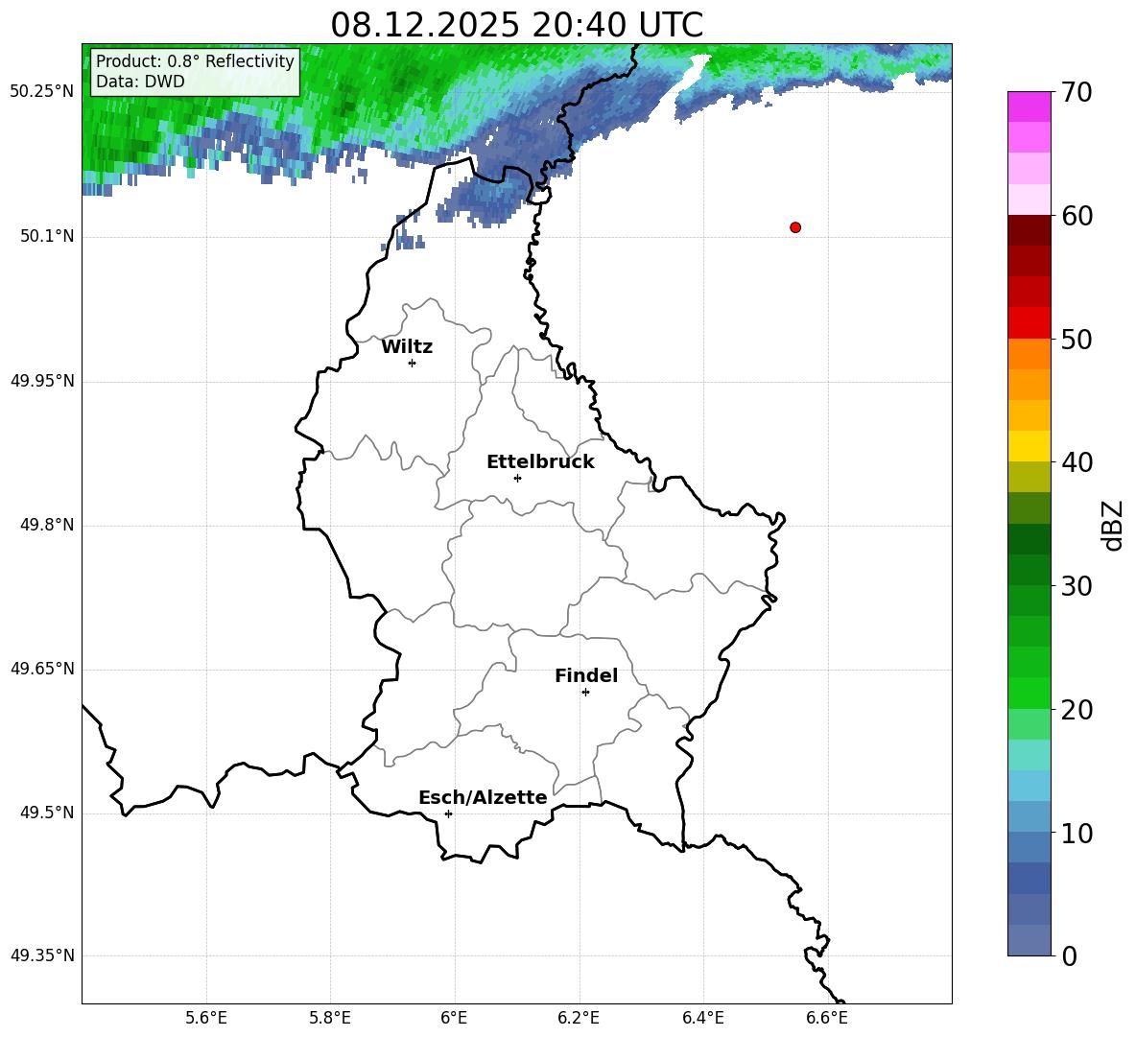Click the 49.35°N latitude label
This screenshot has height=1037, width=1136.
(x=43, y=955)
